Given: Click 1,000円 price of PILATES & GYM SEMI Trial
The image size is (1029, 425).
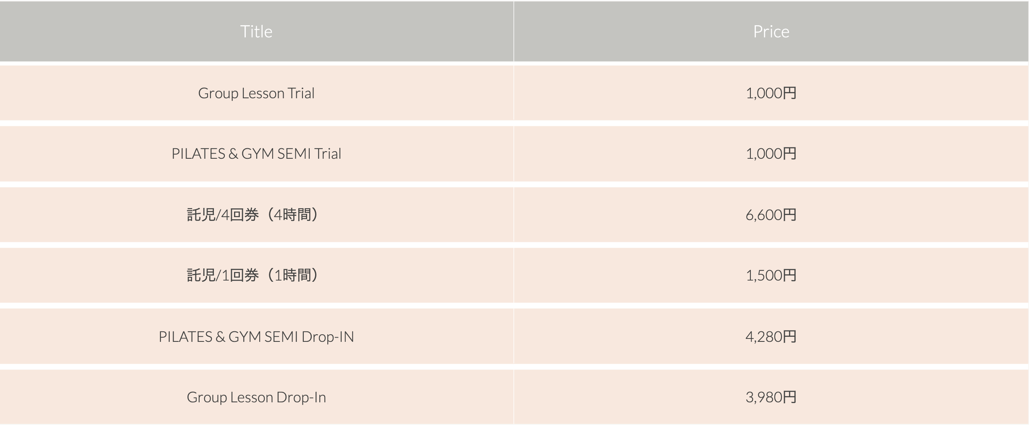Looking at the screenshot, I should point(771,154).
